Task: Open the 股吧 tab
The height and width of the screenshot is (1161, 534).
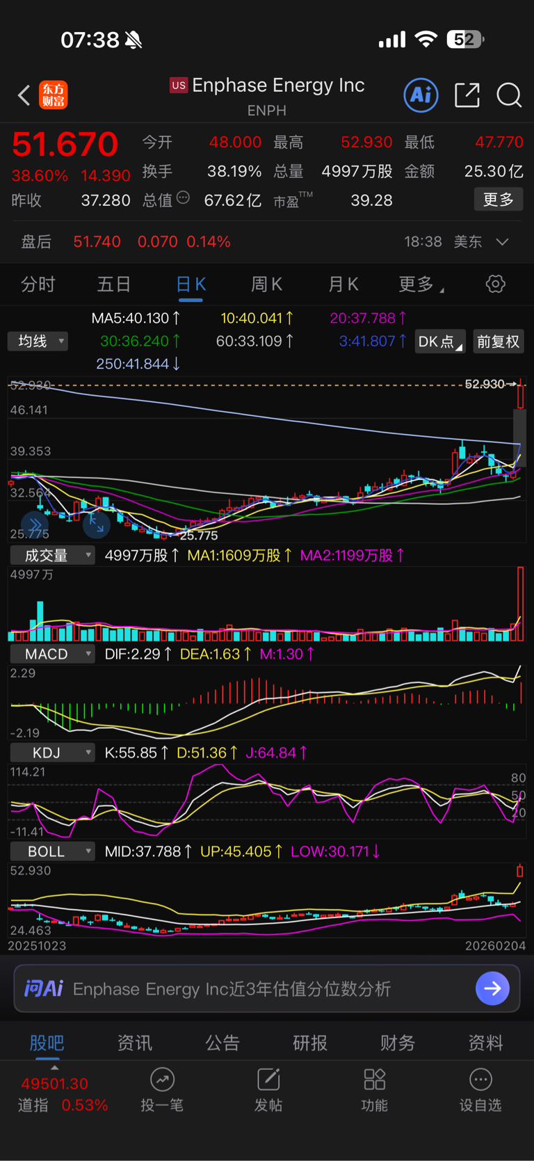Action: [x=47, y=1043]
